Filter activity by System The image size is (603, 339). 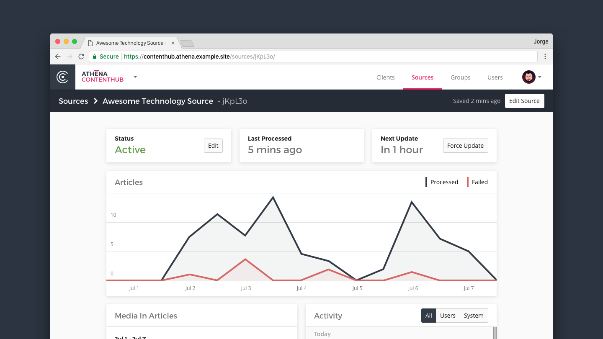474,316
